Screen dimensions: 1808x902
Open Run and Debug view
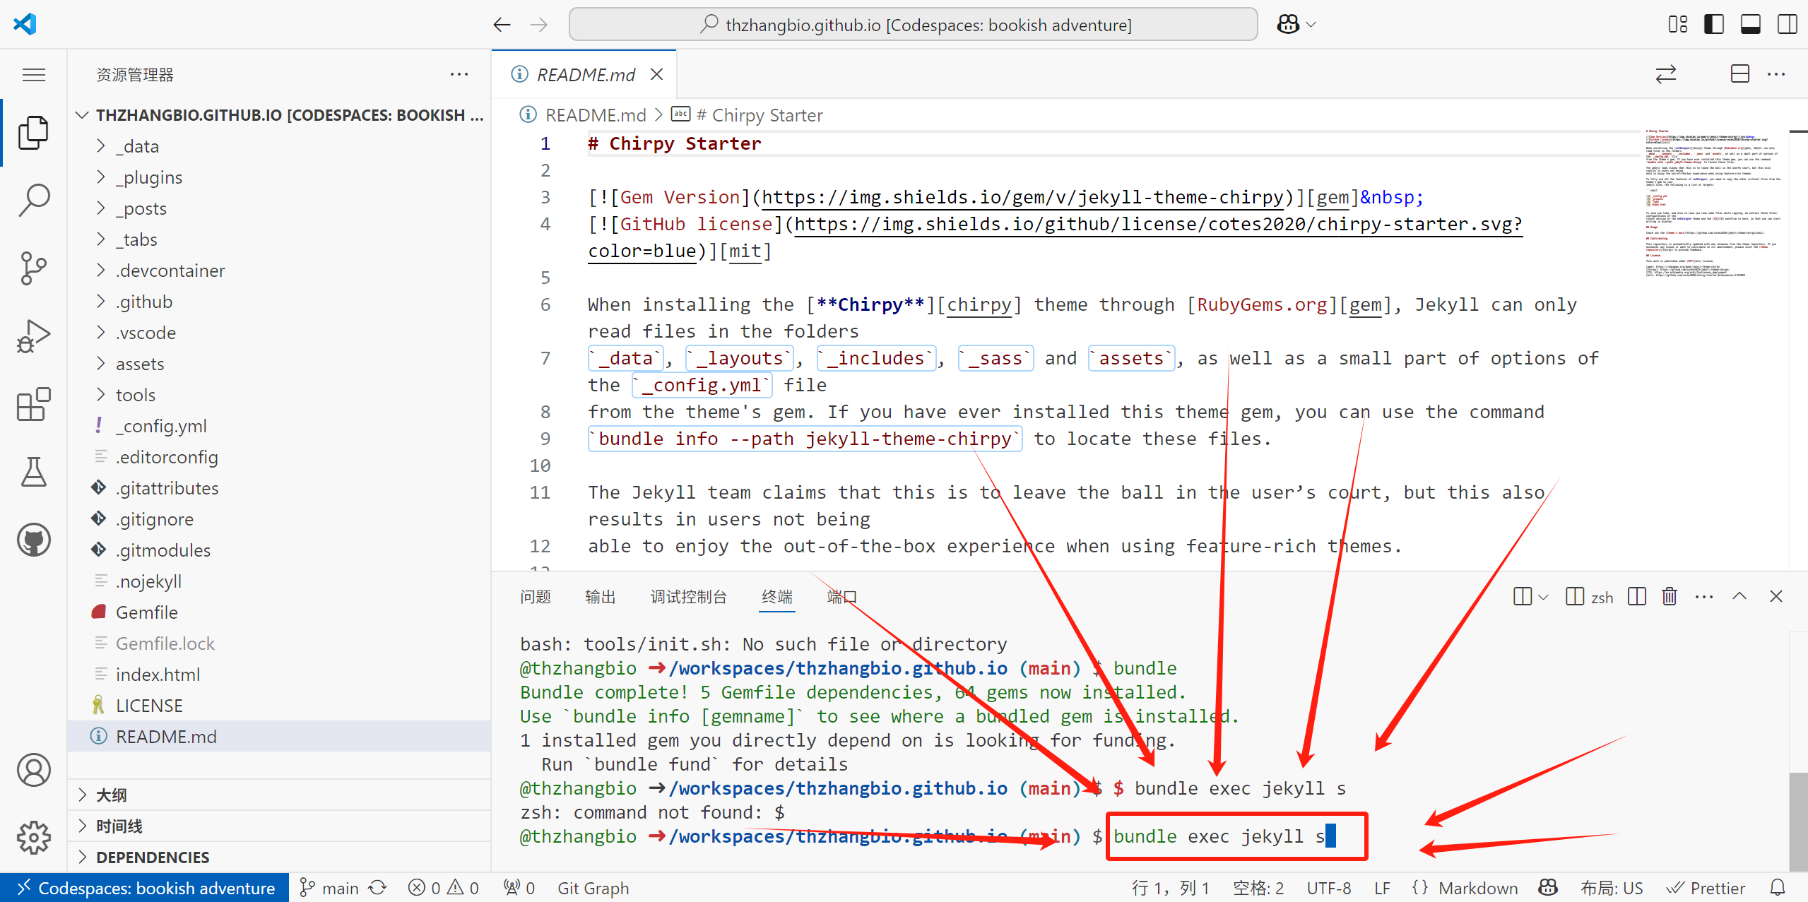coord(33,336)
